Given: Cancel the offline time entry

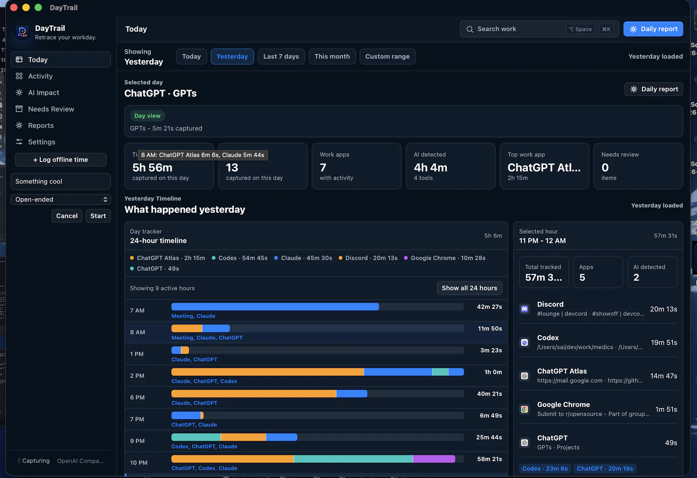Looking at the screenshot, I should (x=67, y=216).
